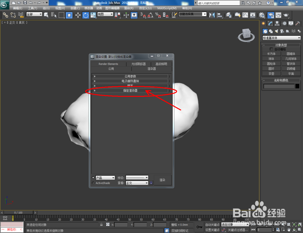Click the X coordinate input field
Screen dimensions: 303x233
121,225
